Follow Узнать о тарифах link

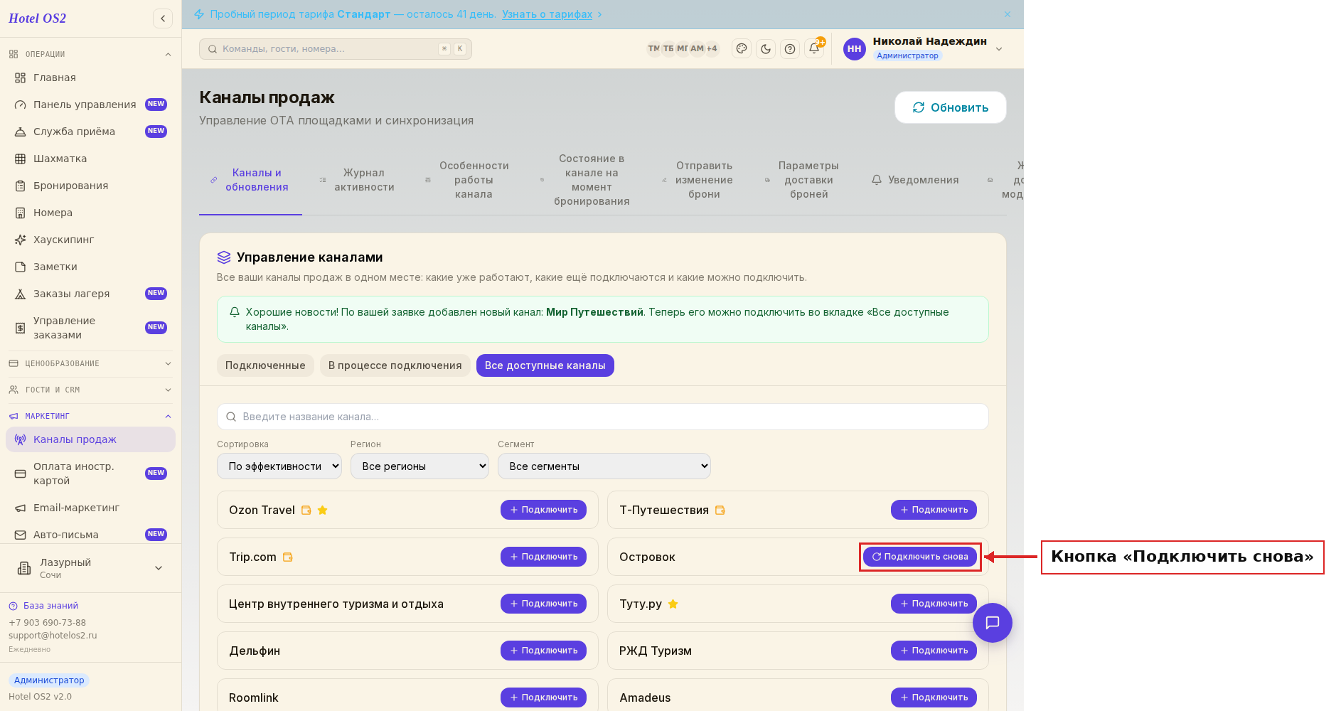tap(547, 14)
